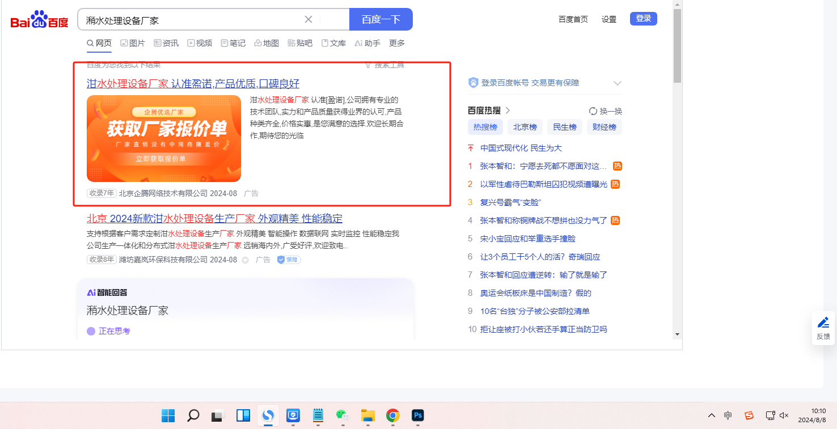Viewport: 837px width, 429px height.
Task: Click the 登录 login button
Action: pos(643,19)
